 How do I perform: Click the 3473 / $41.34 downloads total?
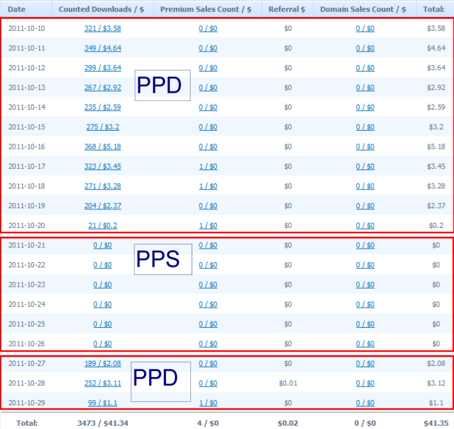[103, 423]
